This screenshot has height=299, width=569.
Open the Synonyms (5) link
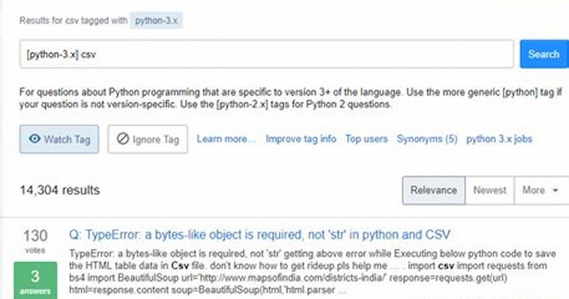tap(427, 139)
